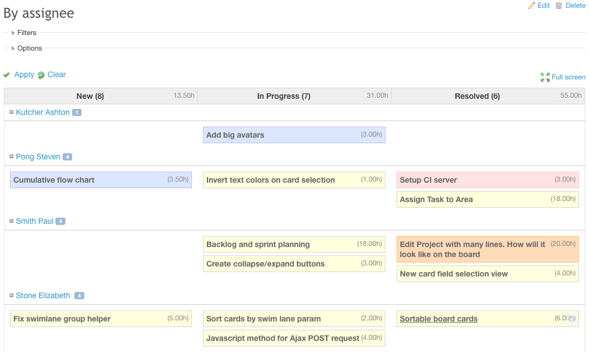The width and height of the screenshot is (589, 352).
Task: Open the Cumulative flow chart card
Action: [100, 179]
